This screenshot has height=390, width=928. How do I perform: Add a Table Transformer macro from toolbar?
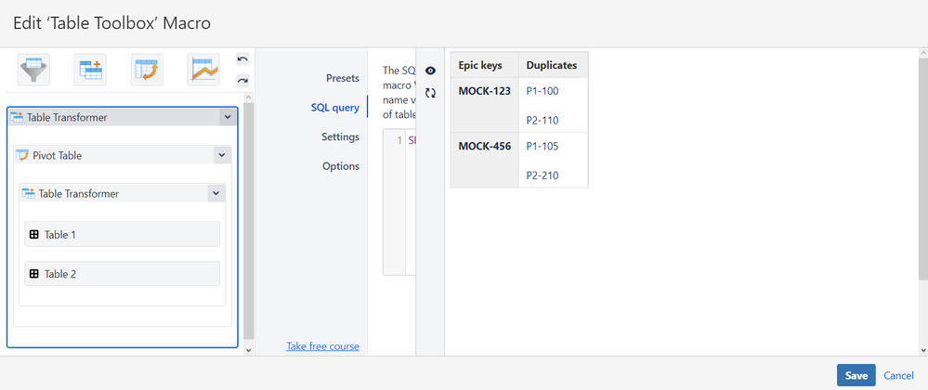click(90, 70)
